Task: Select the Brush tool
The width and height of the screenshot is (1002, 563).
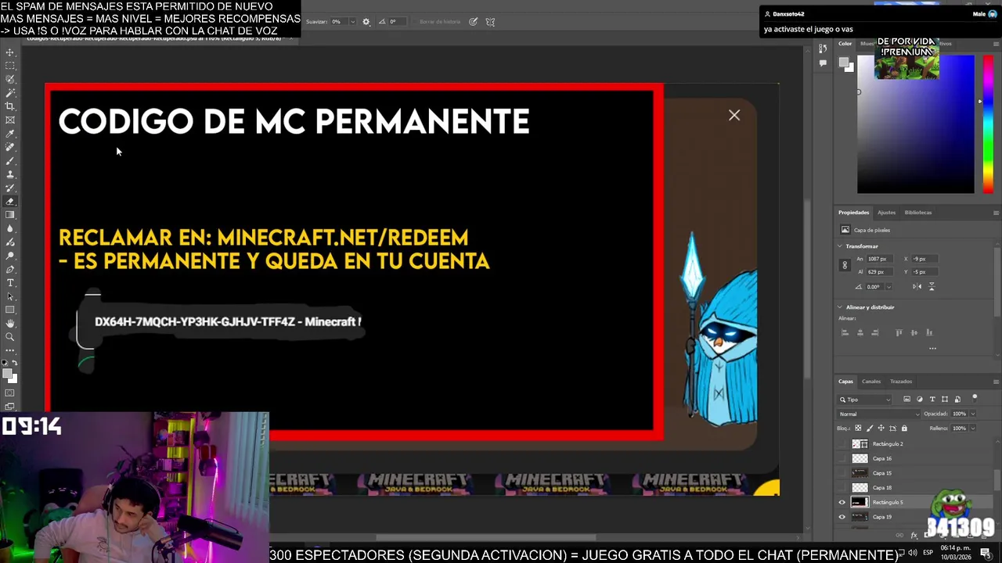Action: point(10,160)
